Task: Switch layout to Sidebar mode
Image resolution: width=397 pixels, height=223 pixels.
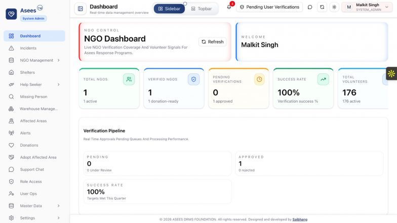Action: (x=169, y=9)
